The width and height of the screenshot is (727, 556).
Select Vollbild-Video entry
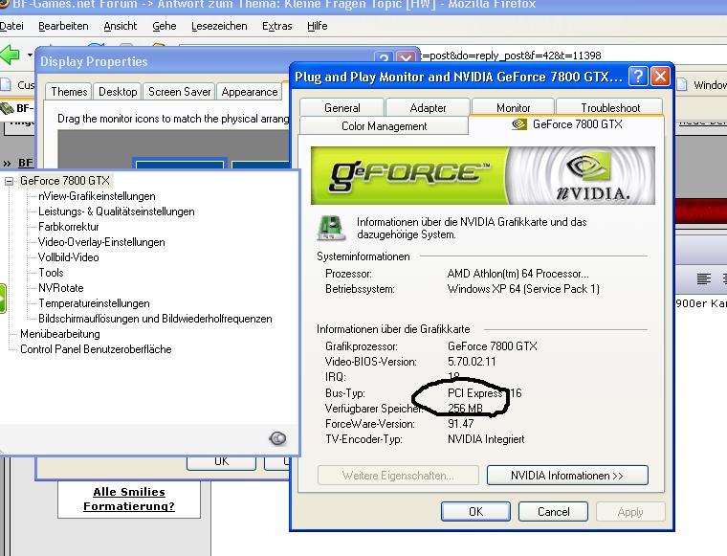[69, 257]
